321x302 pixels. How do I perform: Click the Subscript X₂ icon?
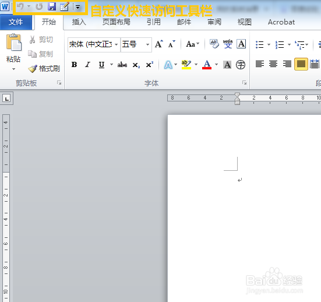pyautogui.click(x=136, y=65)
